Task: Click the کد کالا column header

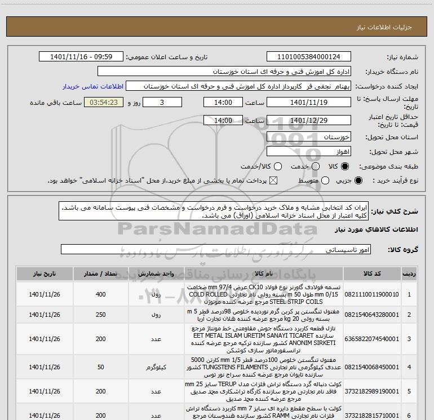Action: (x=372, y=273)
